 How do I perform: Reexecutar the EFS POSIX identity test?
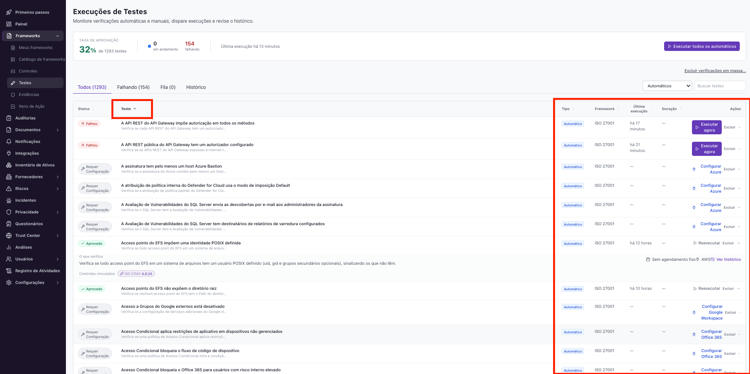707,243
